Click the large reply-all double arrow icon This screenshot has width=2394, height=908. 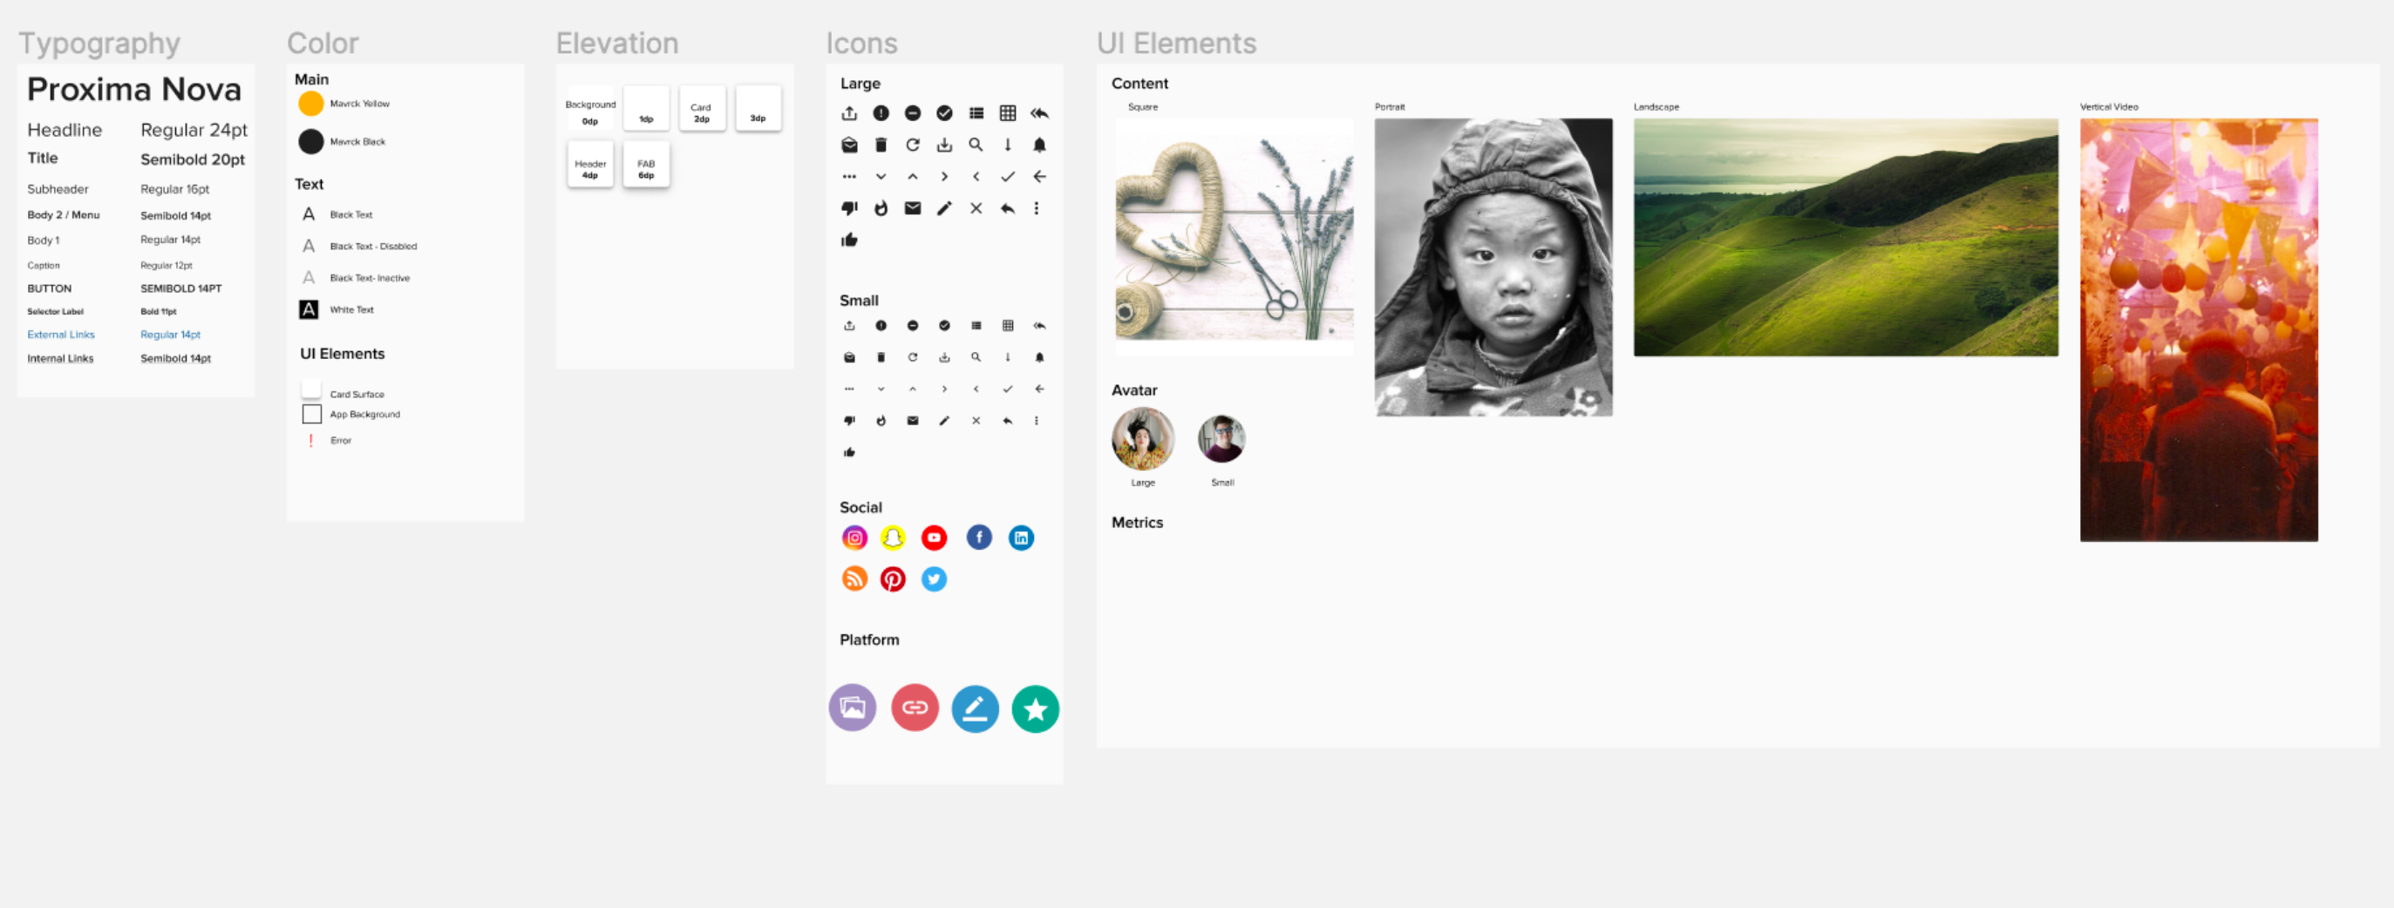click(1039, 113)
